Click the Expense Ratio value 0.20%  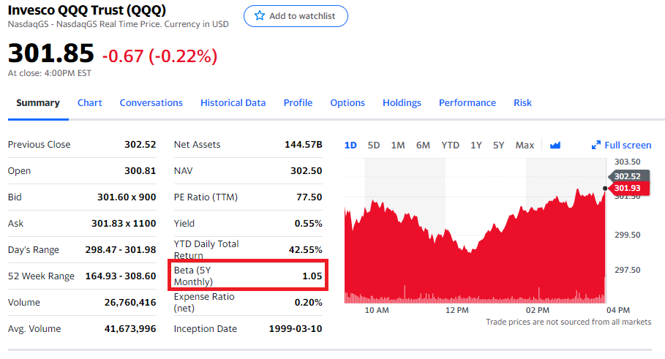click(x=308, y=302)
